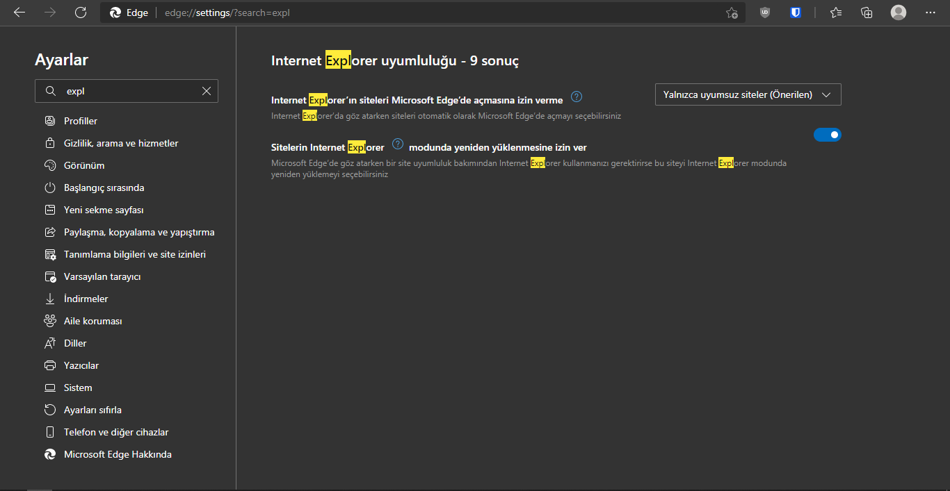Image resolution: width=950 pixels, height=491 pixels.
Task: Click the Tanımlama bilgileri icon
Action: (50, 254)
